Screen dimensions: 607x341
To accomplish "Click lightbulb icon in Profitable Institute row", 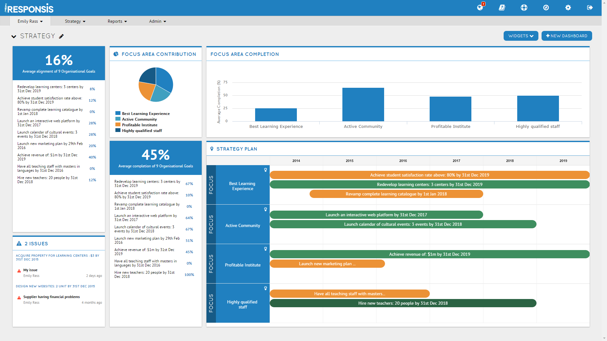I will click(266, 249).
